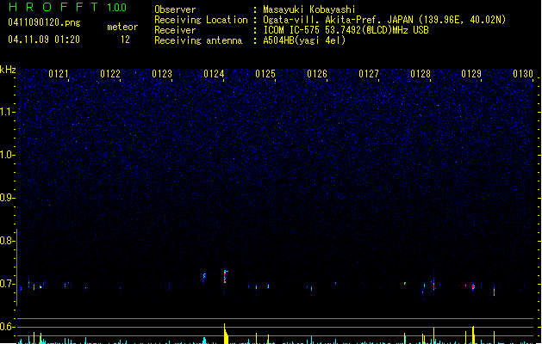Click the 0.7 kHz frequency axis label
542x344 pixels.
pos(7,284)
